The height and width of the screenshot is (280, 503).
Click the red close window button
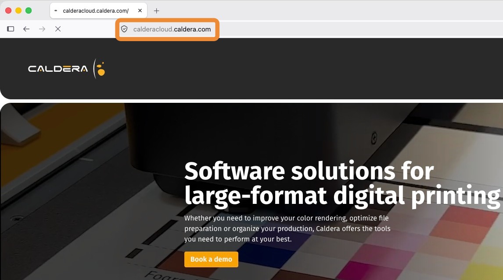tap(8, 10)
